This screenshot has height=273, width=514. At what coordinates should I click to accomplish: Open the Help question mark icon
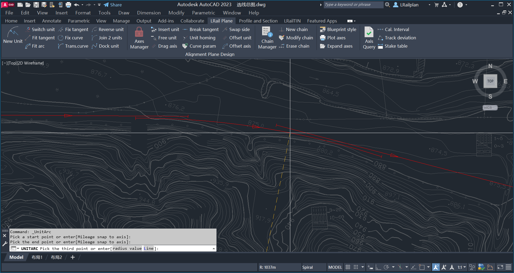[x=460, y=5]
